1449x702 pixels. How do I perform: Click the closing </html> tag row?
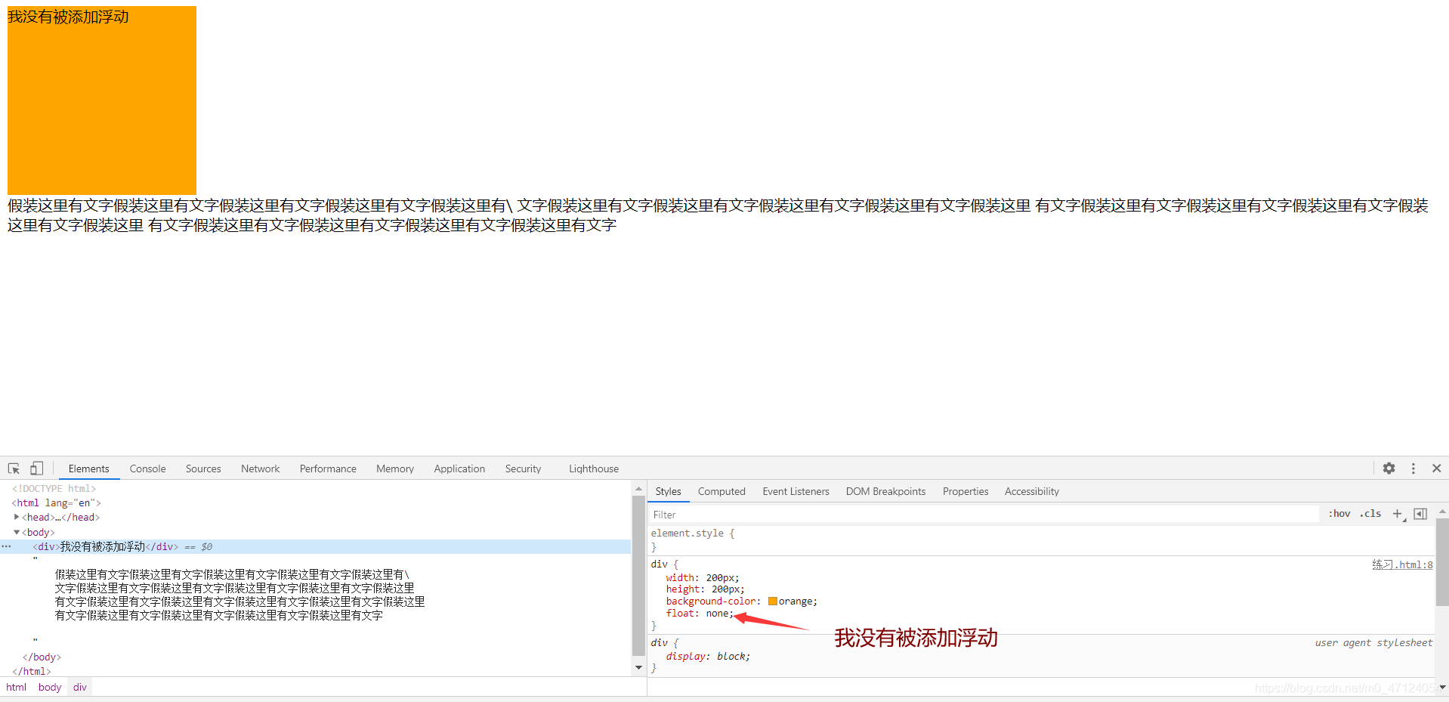32,671
